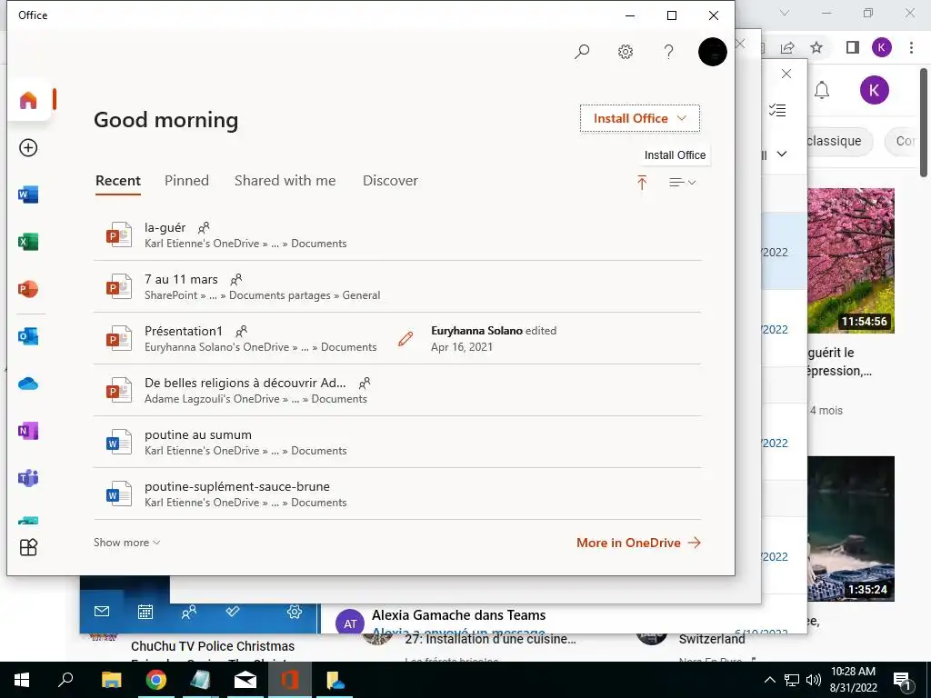Open the Mail app from the taskbar
Screen dimensions: 931x698
(245, 680)
